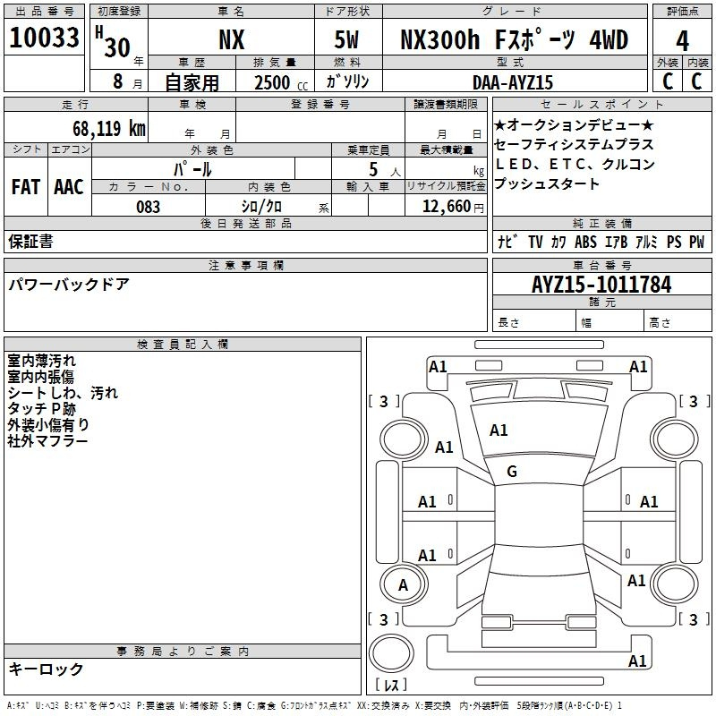Select the overall score 4

[682, 41]
